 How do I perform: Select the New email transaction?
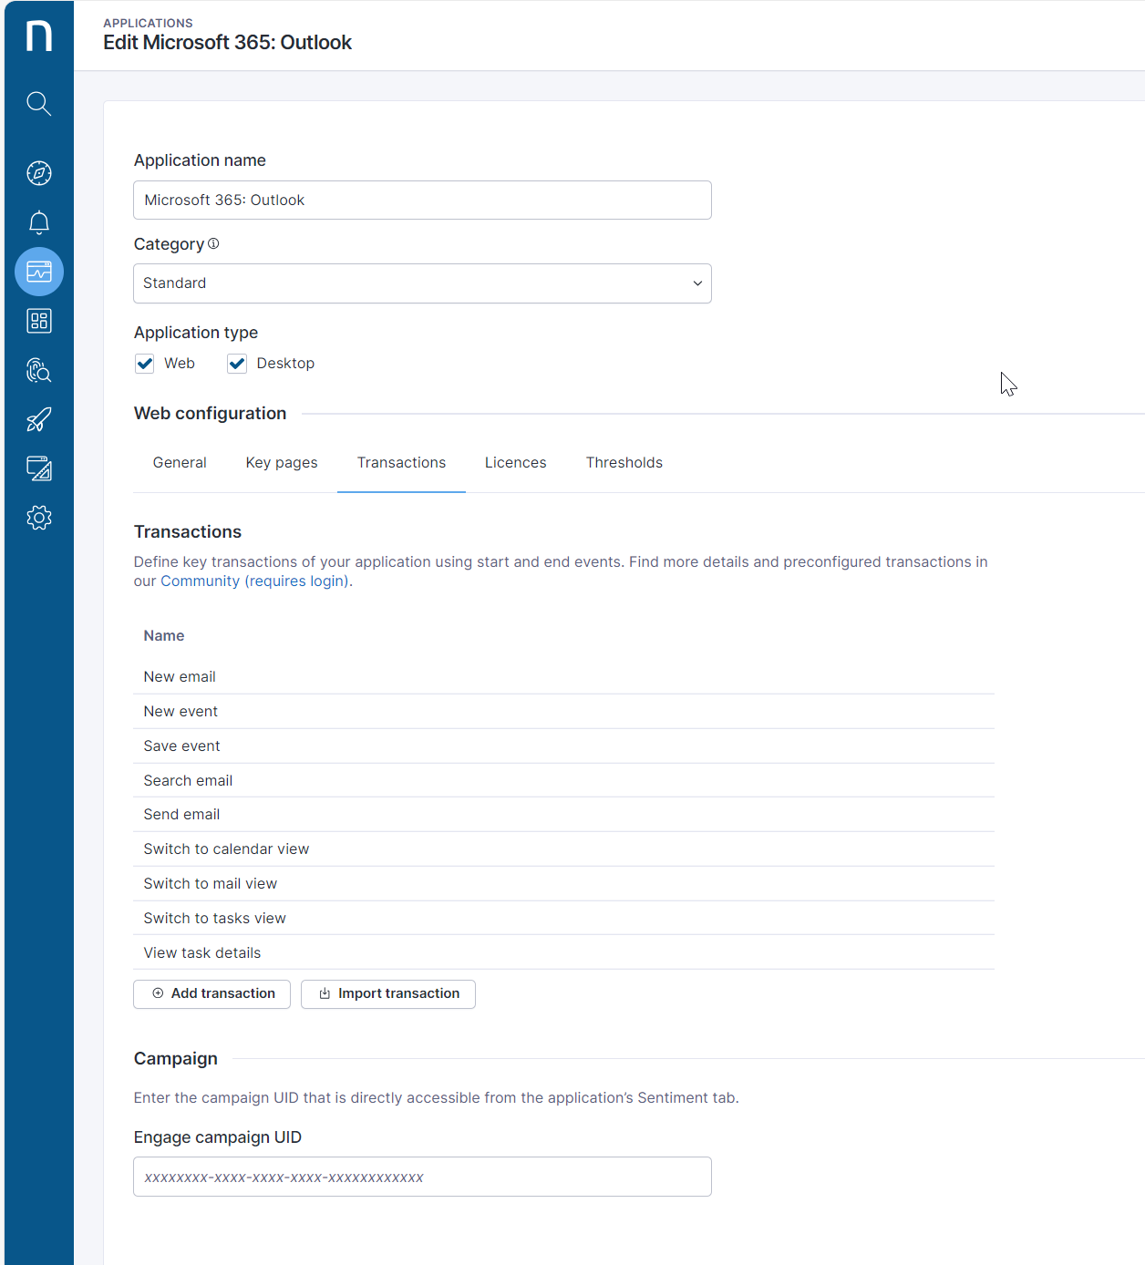pos(563,677)
